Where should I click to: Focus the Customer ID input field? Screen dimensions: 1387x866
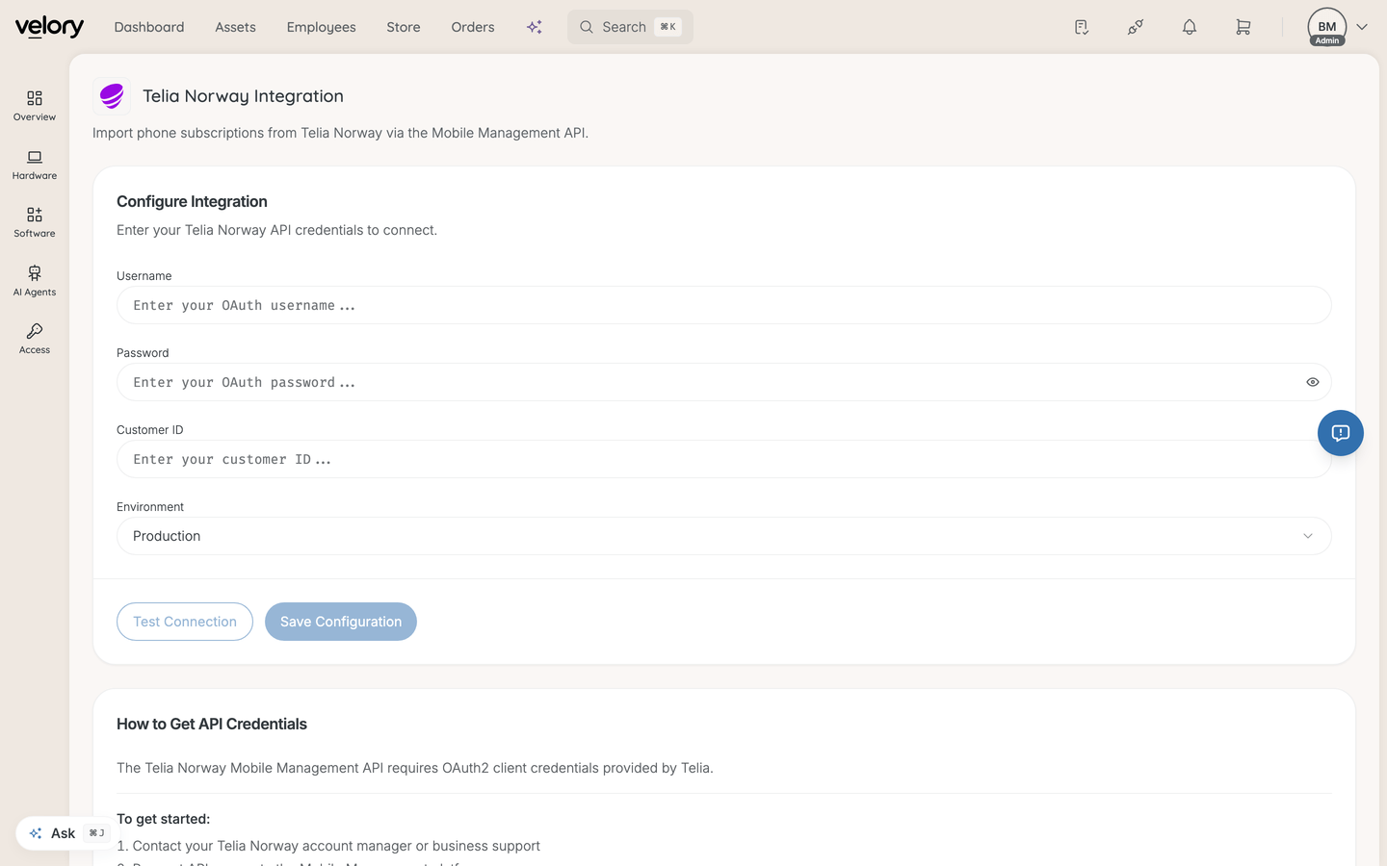click(x=724, y=459)
